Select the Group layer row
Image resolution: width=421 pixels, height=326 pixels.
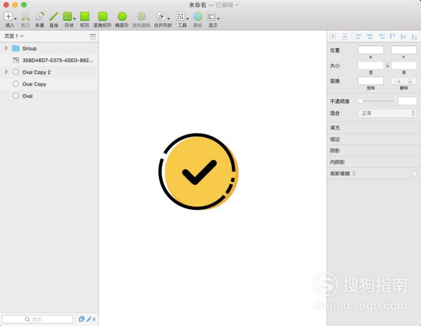49,48
